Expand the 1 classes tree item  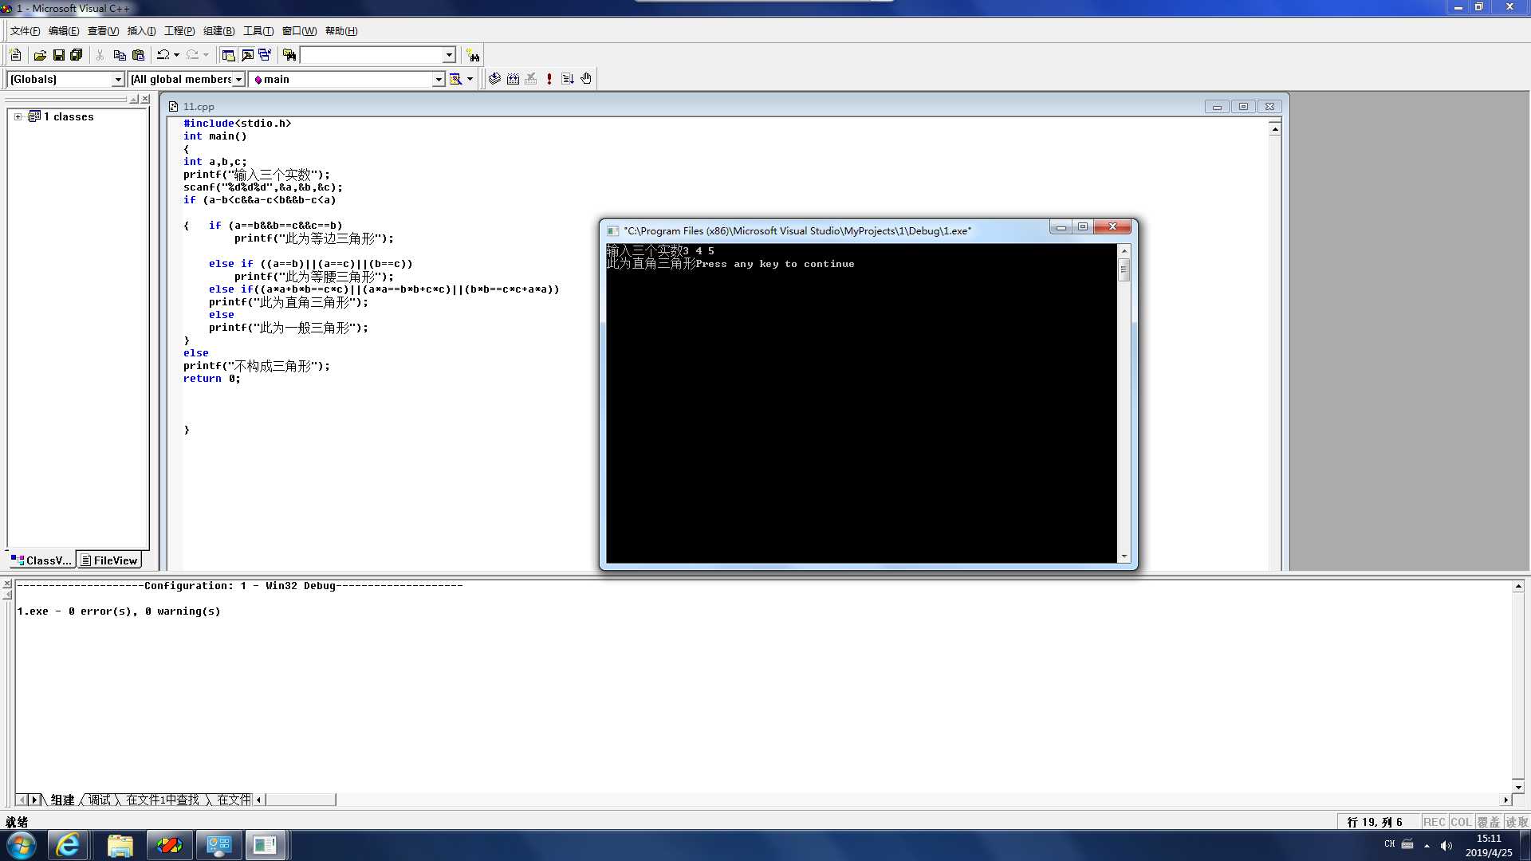pyautogui.click(x=17, y=116)
